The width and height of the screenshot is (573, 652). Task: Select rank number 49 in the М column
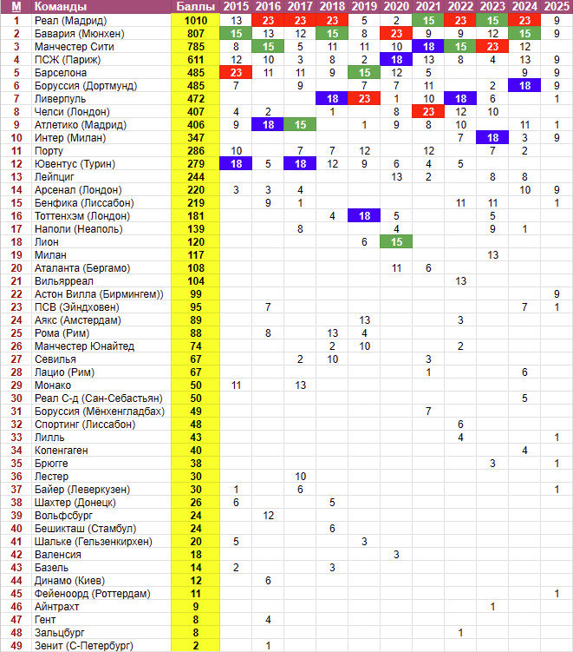click(16, 646)
